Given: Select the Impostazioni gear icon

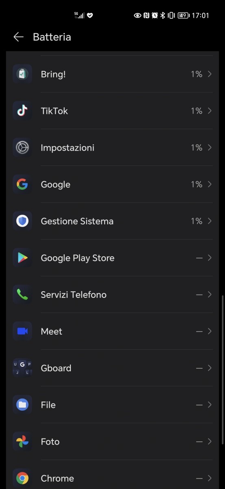Looking at the screenshot, I should (x=22, y=148).
